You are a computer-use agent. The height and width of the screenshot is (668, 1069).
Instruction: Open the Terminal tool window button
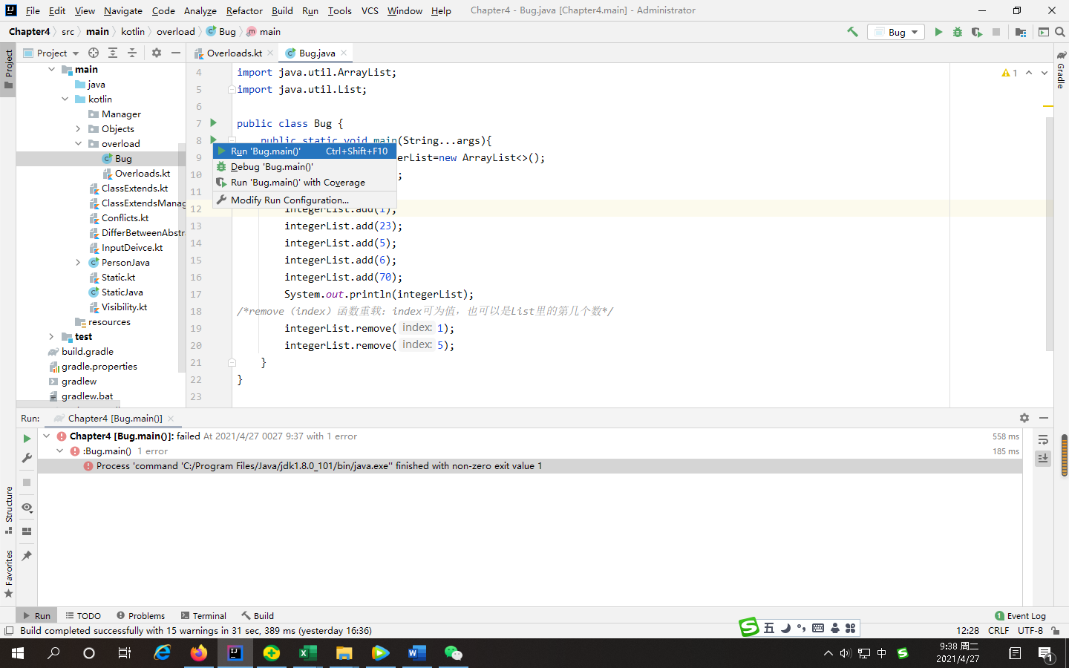[x=203, y=616]
